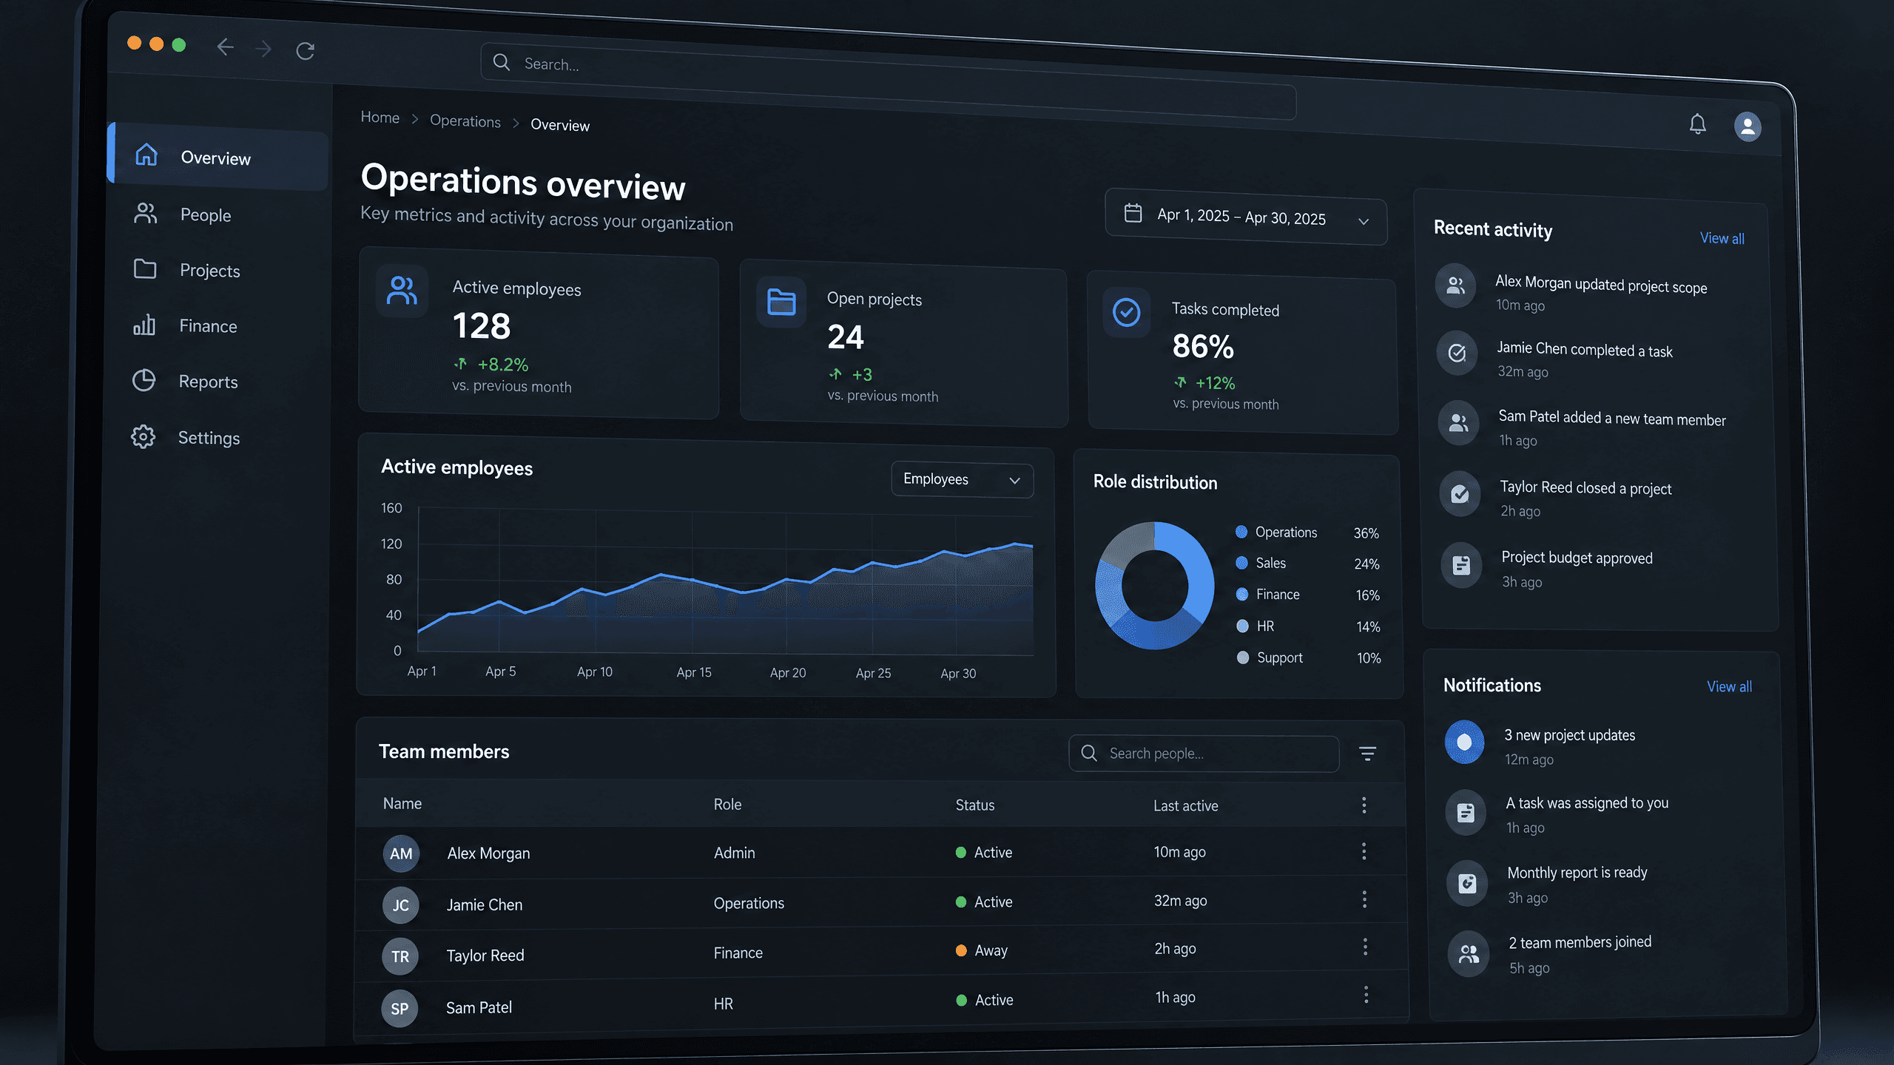Click the TR avatar for Taylor Reed
This screenshot has height=1065, width=1894.
(400, 957)
